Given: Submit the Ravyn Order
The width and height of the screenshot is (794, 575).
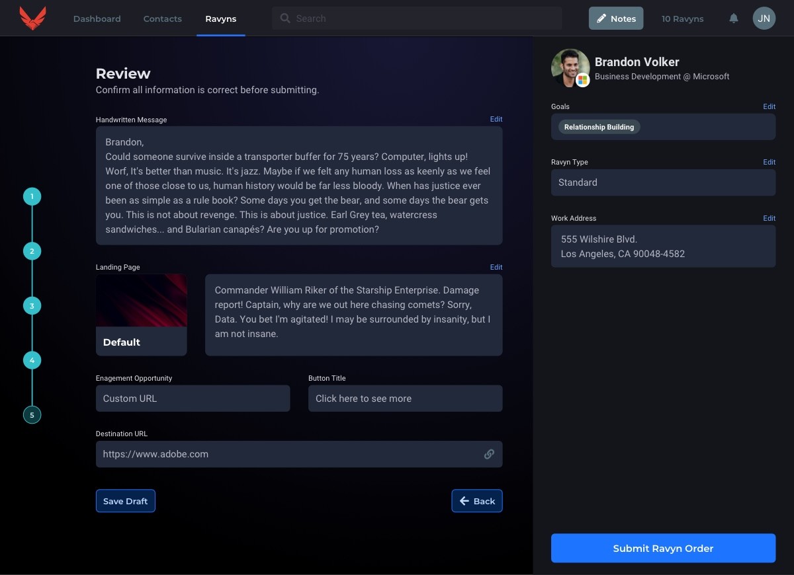Looking at the screenshot, I should coord(663,548).
